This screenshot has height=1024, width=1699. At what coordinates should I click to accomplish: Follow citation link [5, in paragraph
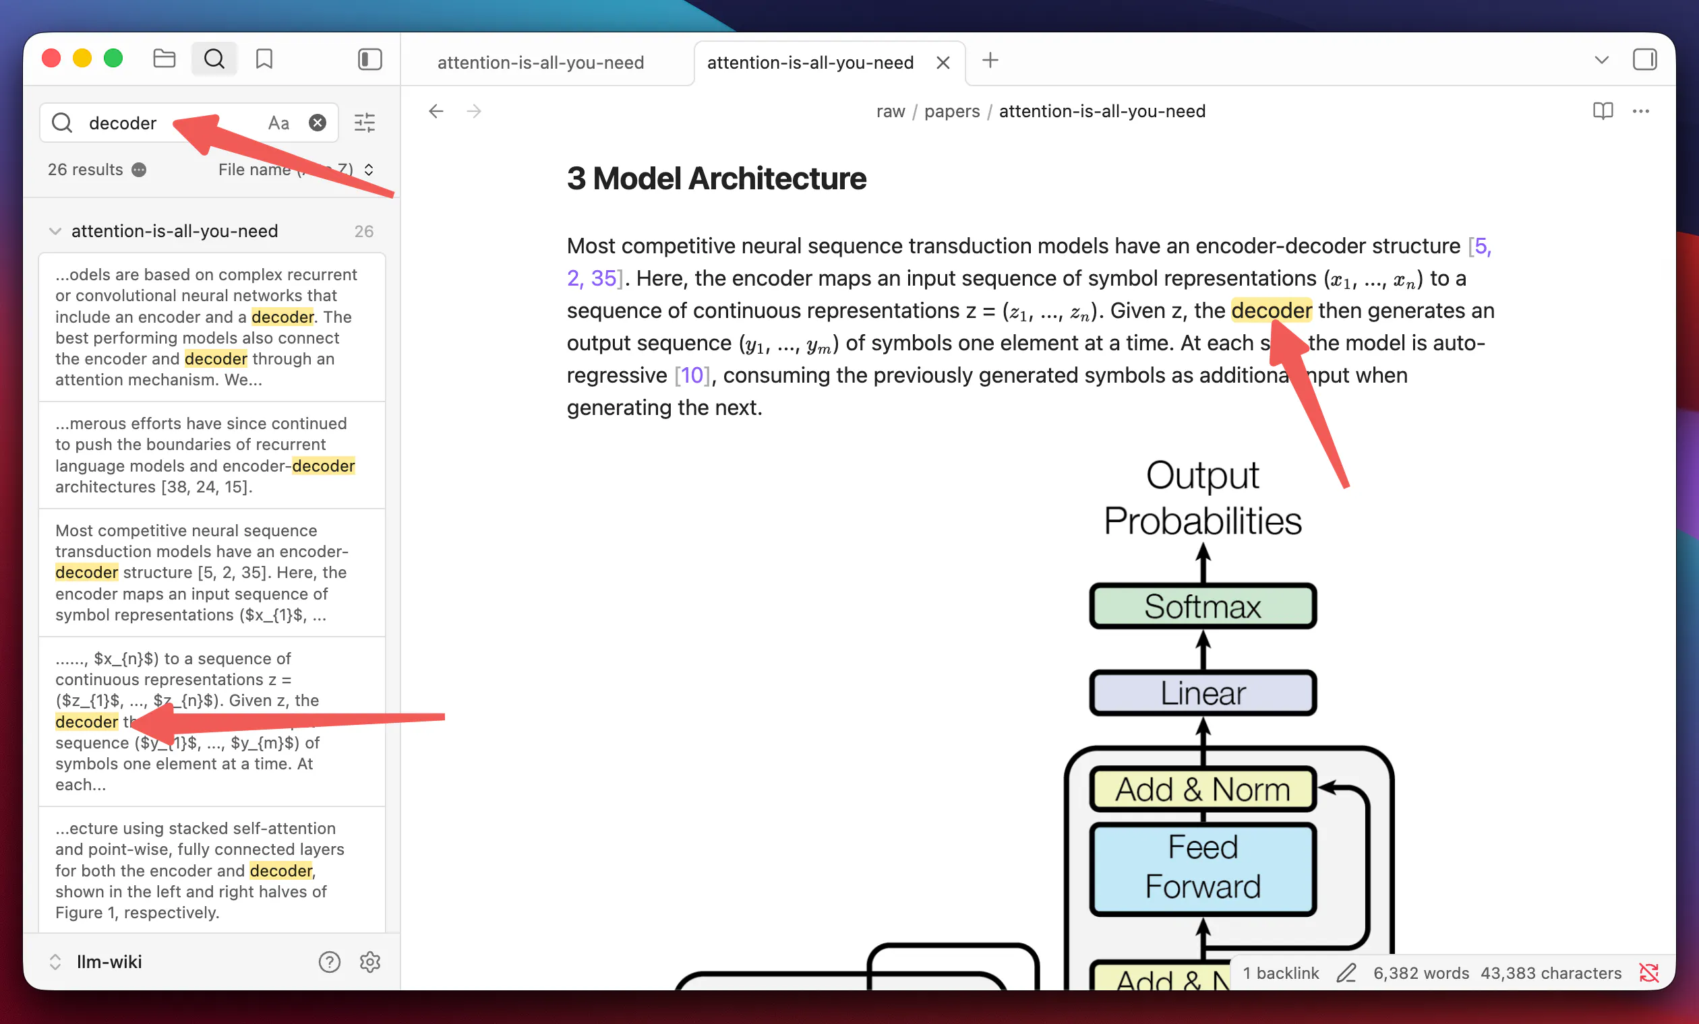pyautogui.click(x=1479, y=246)
